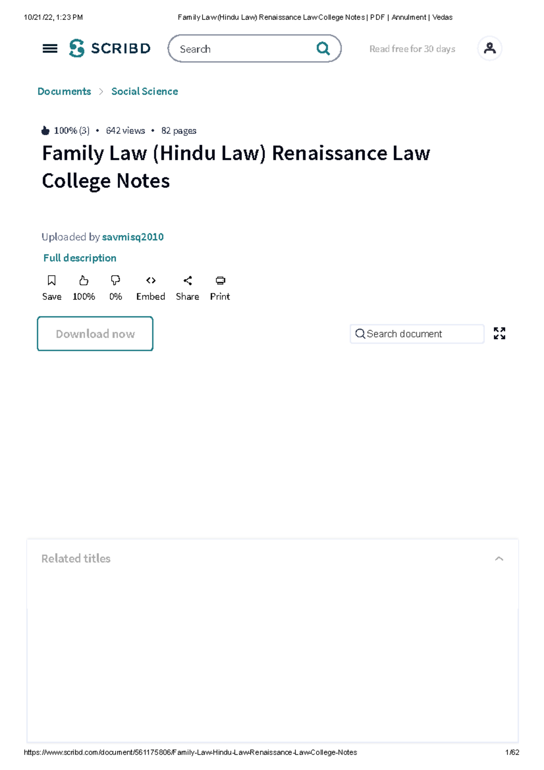This screenshot has height=770, width=544.
Task: Click Read free for 30 days
Action: coord(412,49)
